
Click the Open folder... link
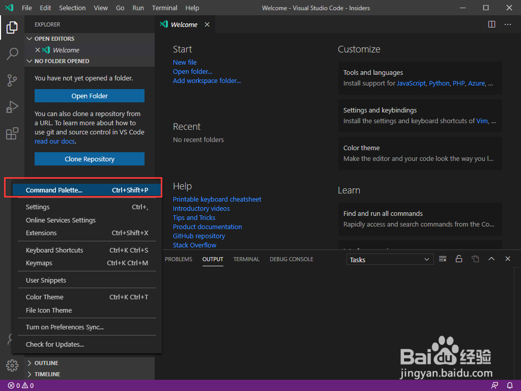click(x=192, y=71)
